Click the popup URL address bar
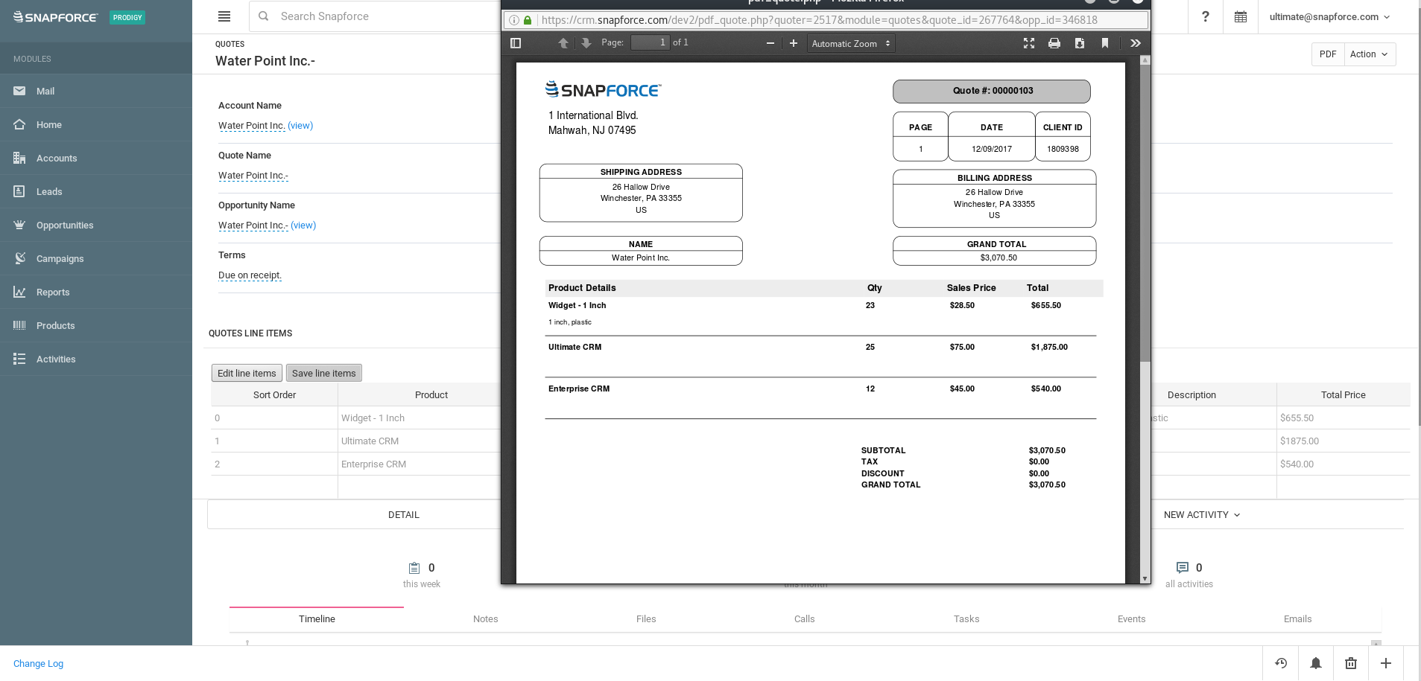 coord(826,20)
